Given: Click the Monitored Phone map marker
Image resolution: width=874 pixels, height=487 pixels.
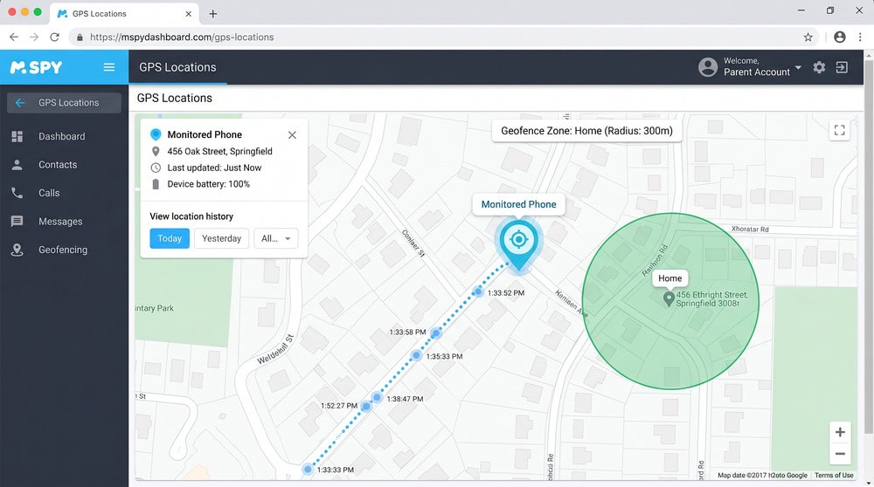Looking at the screenshot, I should point(519,243).
